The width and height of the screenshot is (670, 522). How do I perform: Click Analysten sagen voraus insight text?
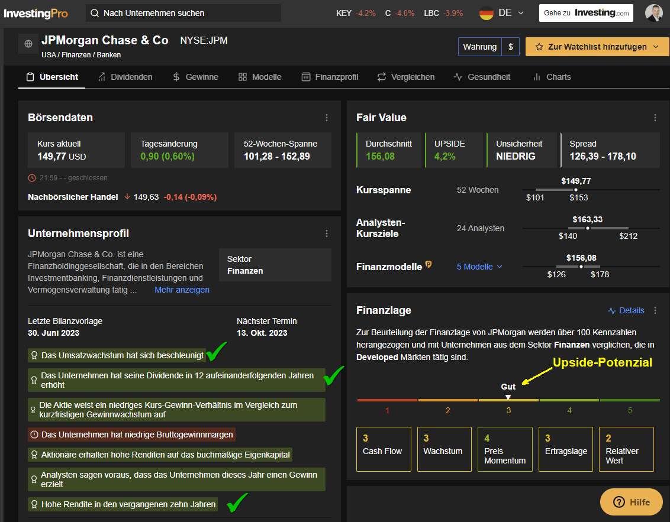[179, 480]
